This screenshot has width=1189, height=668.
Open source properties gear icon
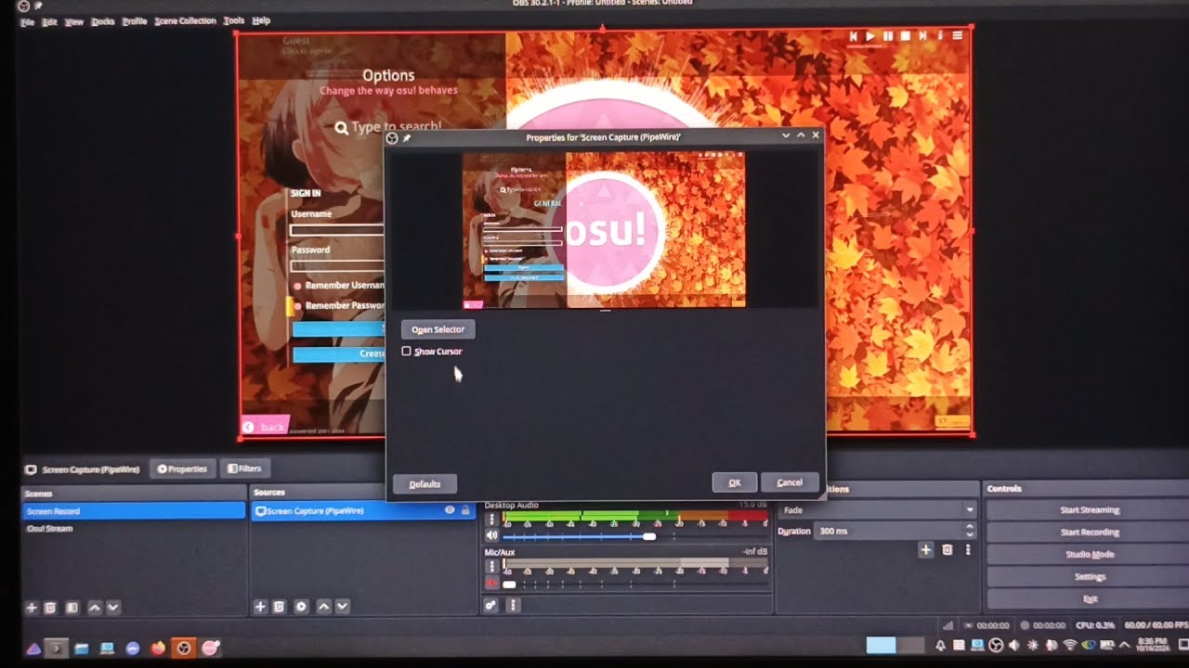301,607
